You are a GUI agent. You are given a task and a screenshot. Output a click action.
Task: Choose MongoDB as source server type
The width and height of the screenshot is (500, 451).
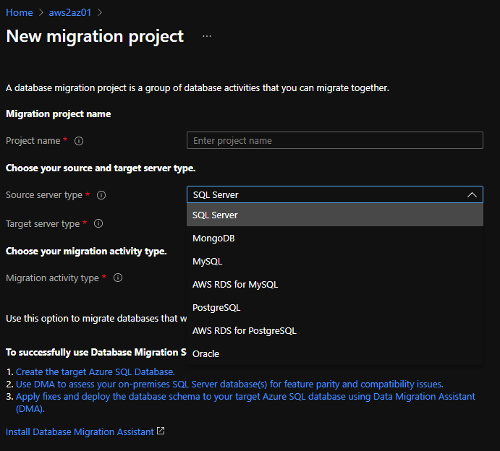213,239
